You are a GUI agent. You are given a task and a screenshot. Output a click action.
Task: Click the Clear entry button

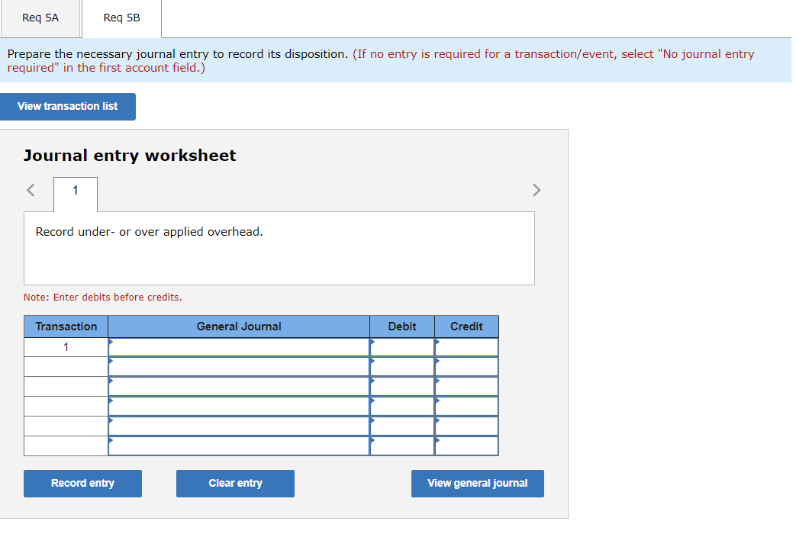click(x=235, y=483)
